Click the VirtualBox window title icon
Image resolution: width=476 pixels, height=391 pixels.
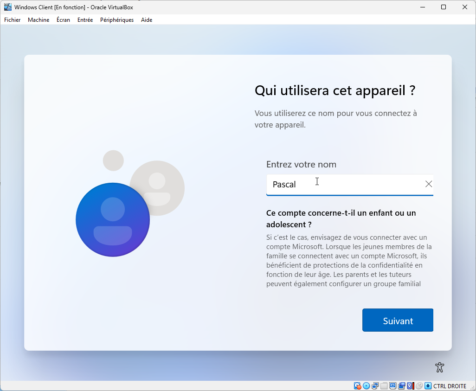pos(7,7)
